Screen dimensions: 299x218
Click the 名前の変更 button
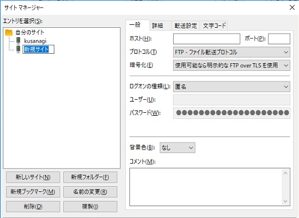coord(90,192)
